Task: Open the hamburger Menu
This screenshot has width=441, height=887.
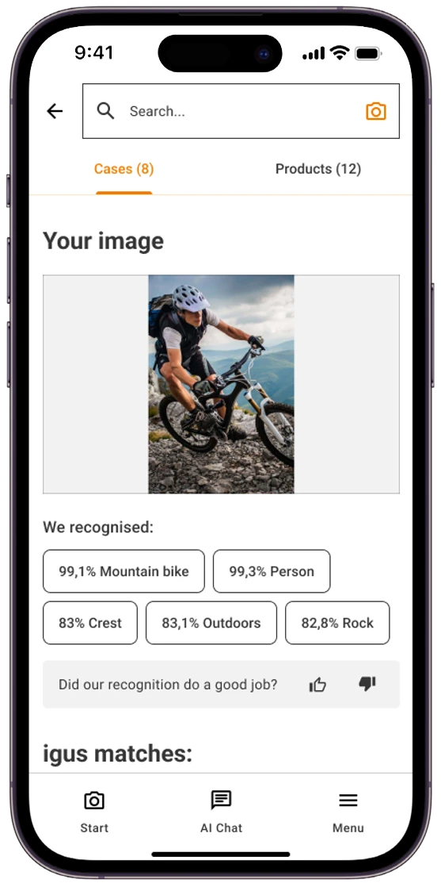Action: (348, 813)
